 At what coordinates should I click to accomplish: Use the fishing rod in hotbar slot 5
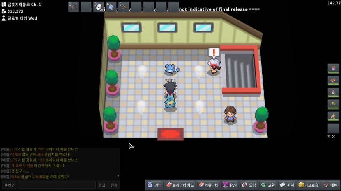(124, 7)
